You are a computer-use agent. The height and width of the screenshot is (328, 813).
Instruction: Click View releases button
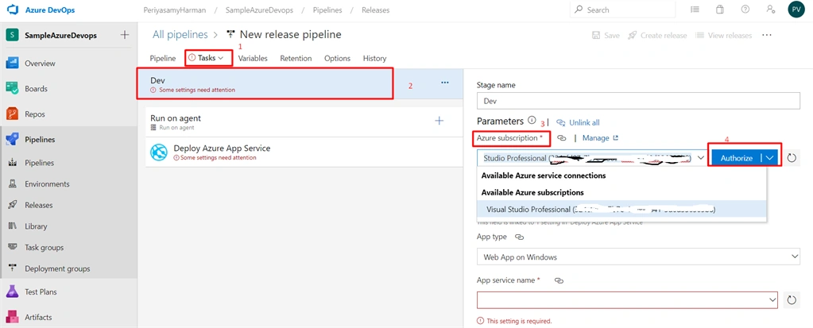coord(723,35)
